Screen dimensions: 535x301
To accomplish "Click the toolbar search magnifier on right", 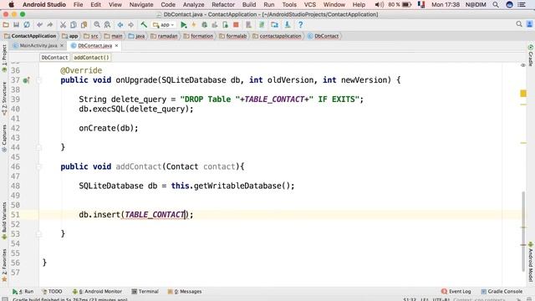I will (519, 24).
